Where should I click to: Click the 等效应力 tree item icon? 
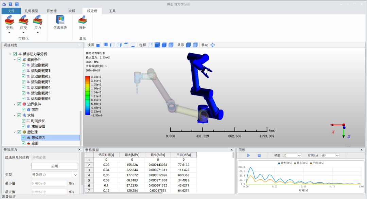(29, 138)
